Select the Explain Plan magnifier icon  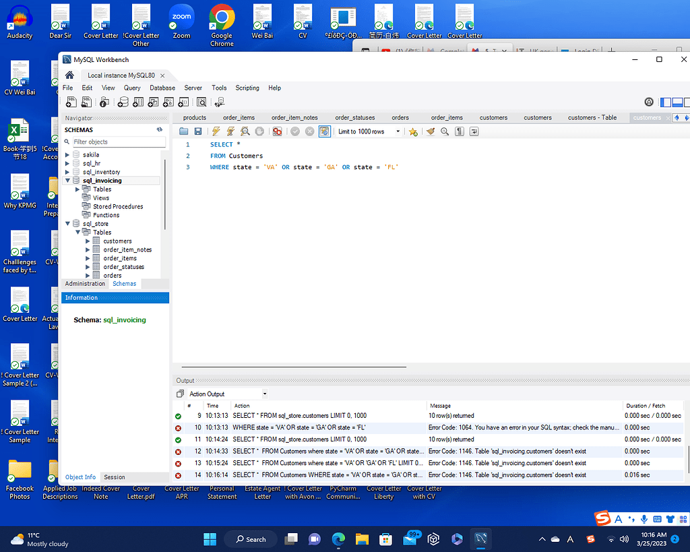[245, 131]
